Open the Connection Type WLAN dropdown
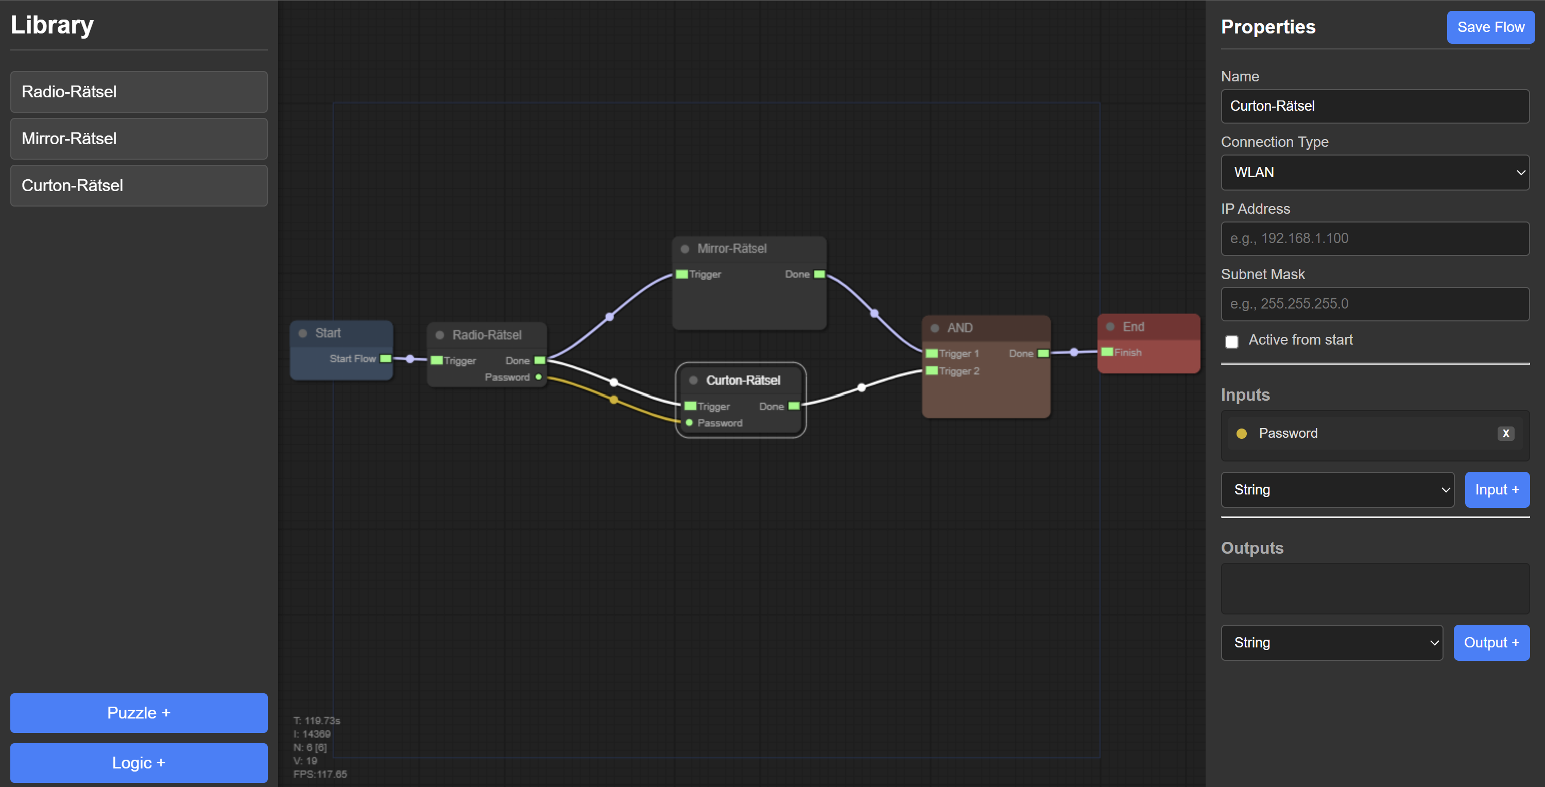Viewport: 1545px width, 787px height. pyautogui.click(x=1375, y=173)
